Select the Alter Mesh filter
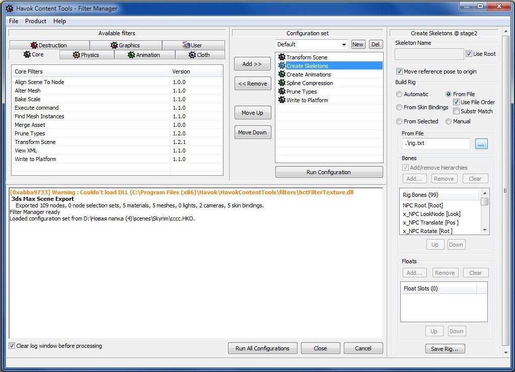This screenshot has width=515, height=372. pos(117,91)
